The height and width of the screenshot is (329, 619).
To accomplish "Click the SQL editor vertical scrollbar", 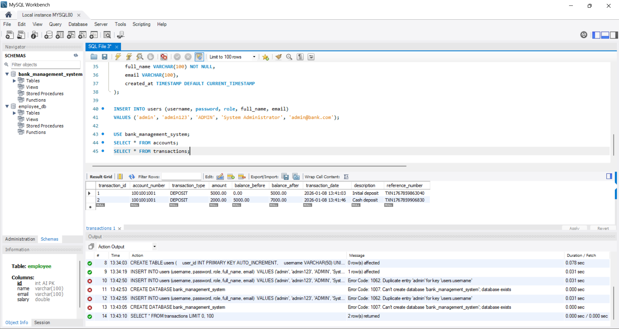I will click(x=613, y=144).
